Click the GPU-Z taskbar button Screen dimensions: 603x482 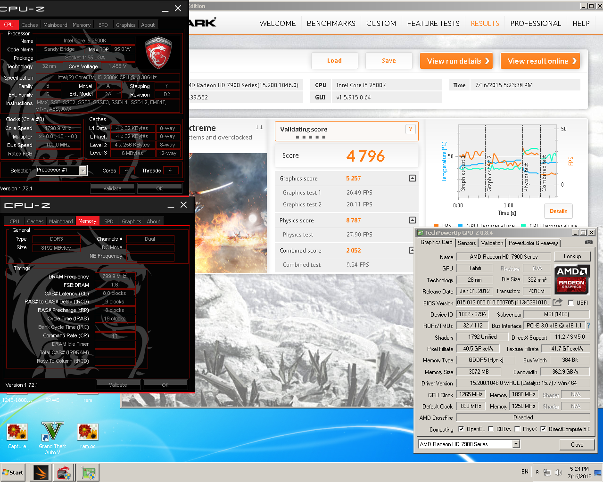point(88,473)
